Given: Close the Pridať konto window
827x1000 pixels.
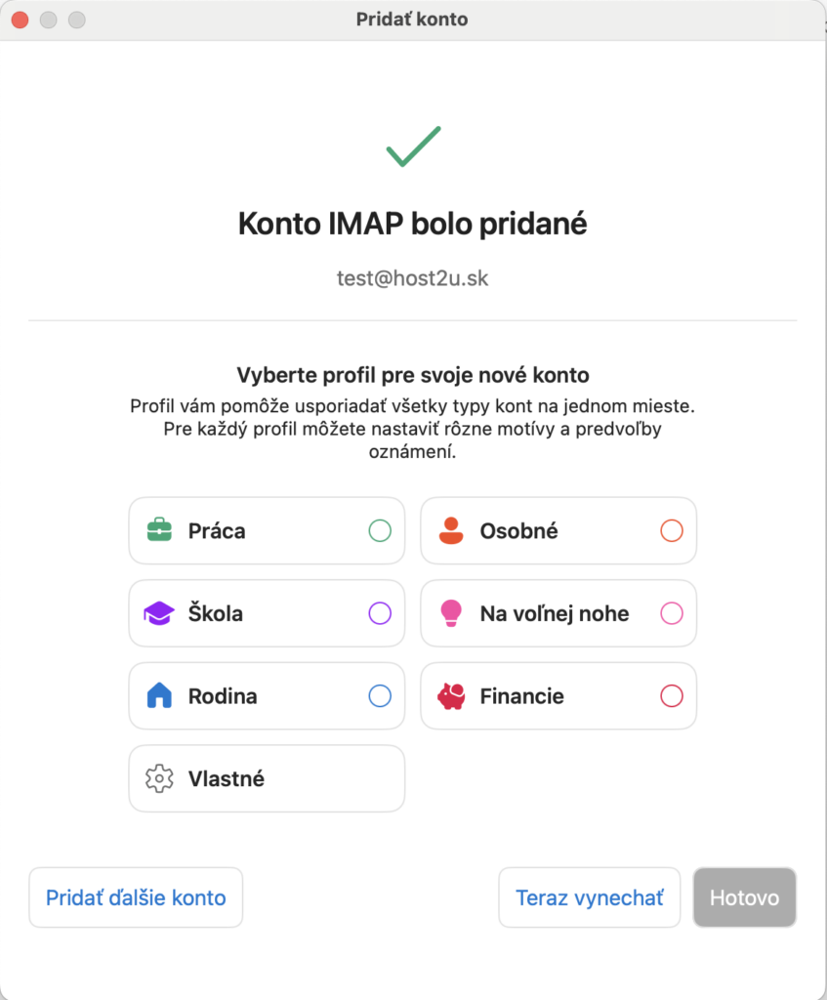Looking at the screenshot, I should pos(21,20).
